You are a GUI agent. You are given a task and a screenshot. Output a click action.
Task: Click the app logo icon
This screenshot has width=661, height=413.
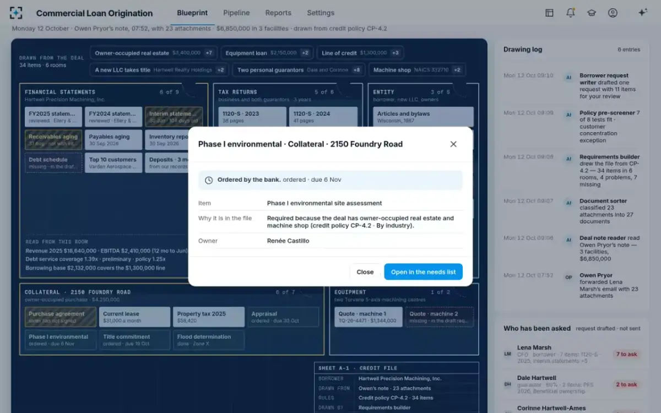tap(17, 13)
